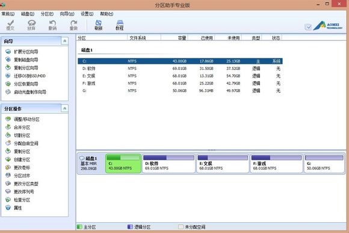
Task: Open the 帮助 menu
Action: pyautogui.click(x=107, y=14)
